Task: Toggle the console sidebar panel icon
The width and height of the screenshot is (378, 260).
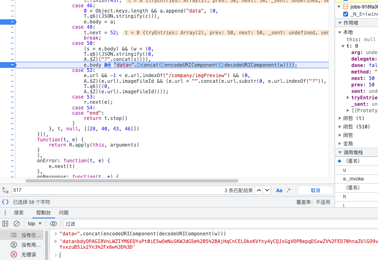Action: (x=5, y=224)
